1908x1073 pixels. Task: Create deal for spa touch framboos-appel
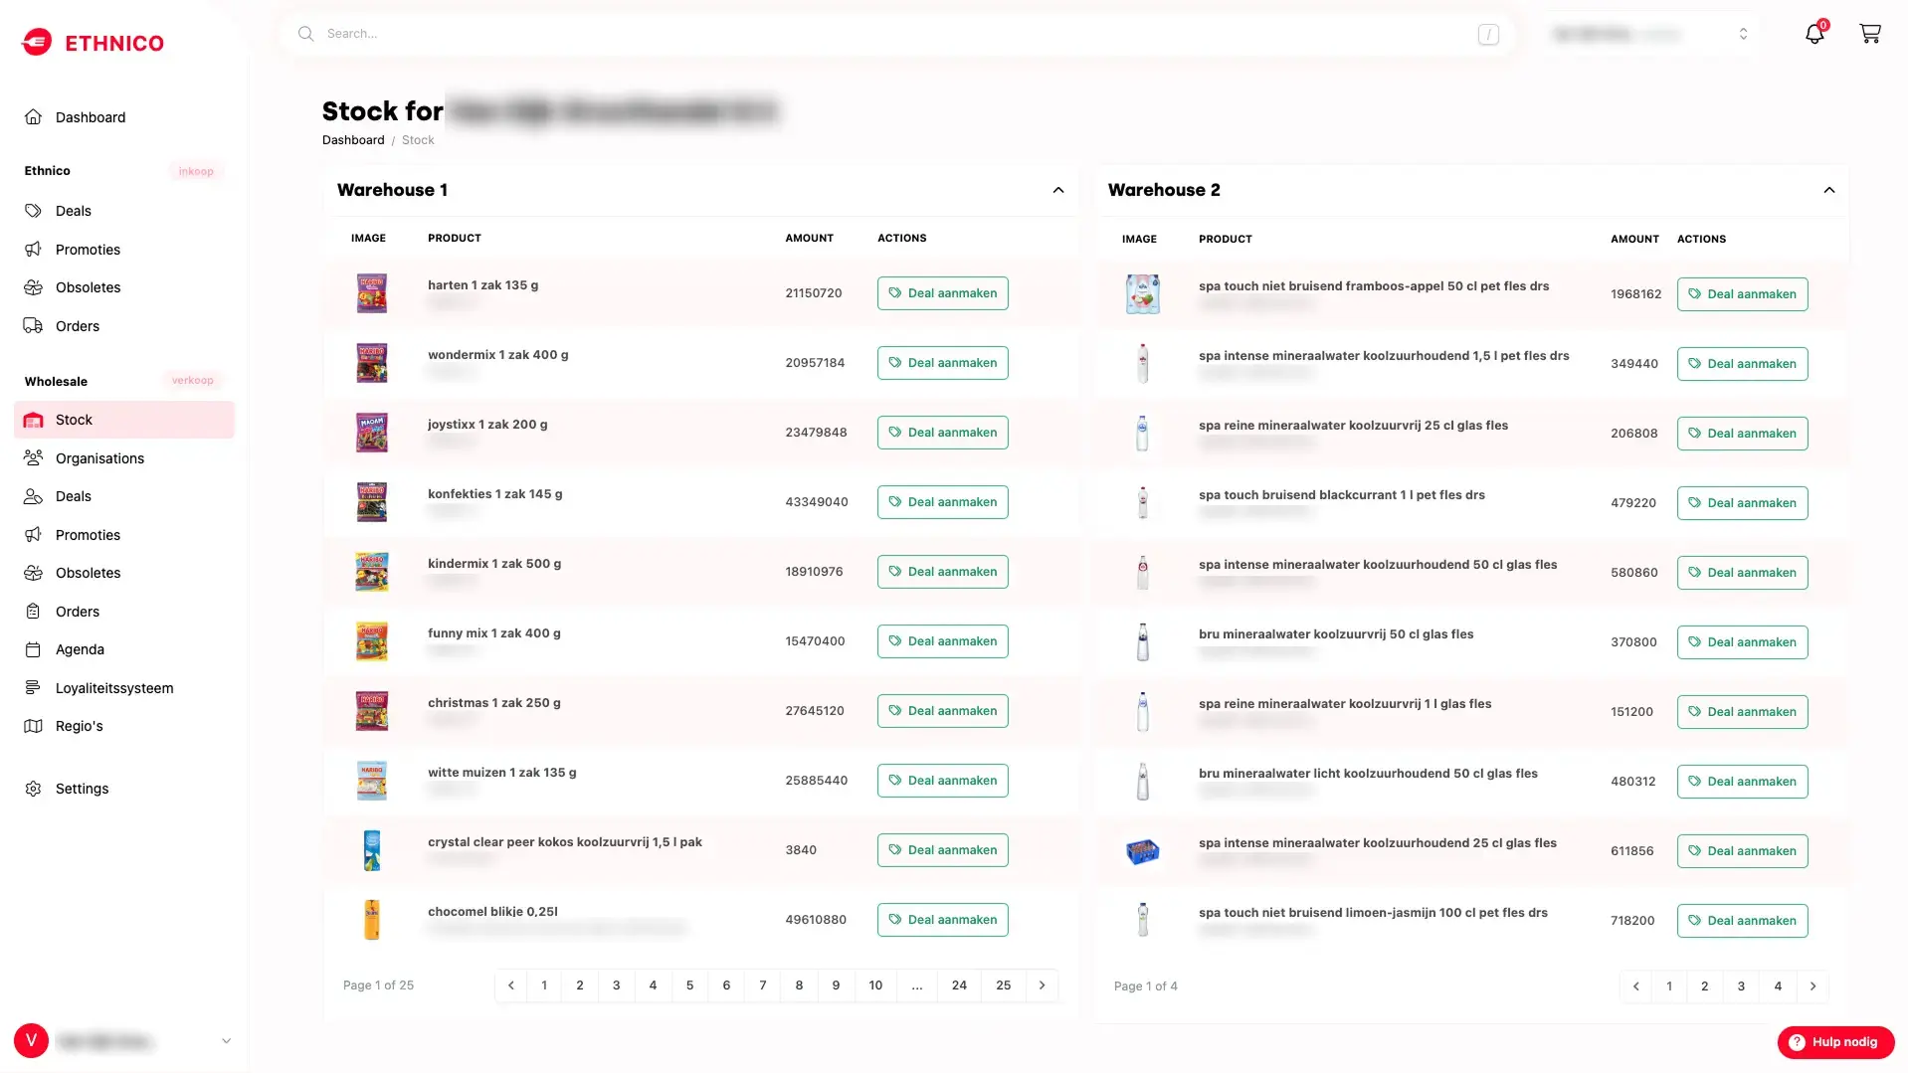click(x=1742, y=294)
